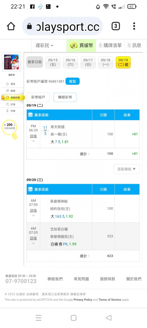Screen dimensions: 147x328
Task: Open the 服務條款 footer link
Action: coord(107,279)
